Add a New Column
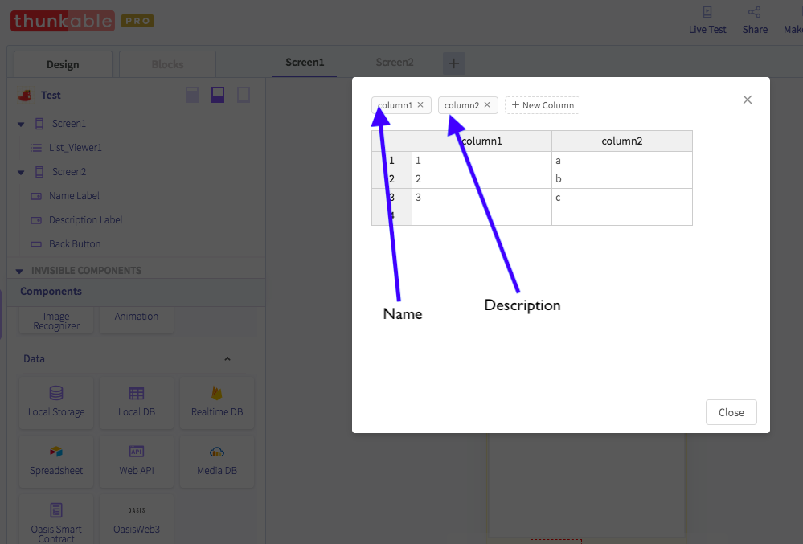803x544 pixels. tap(543, 105)
